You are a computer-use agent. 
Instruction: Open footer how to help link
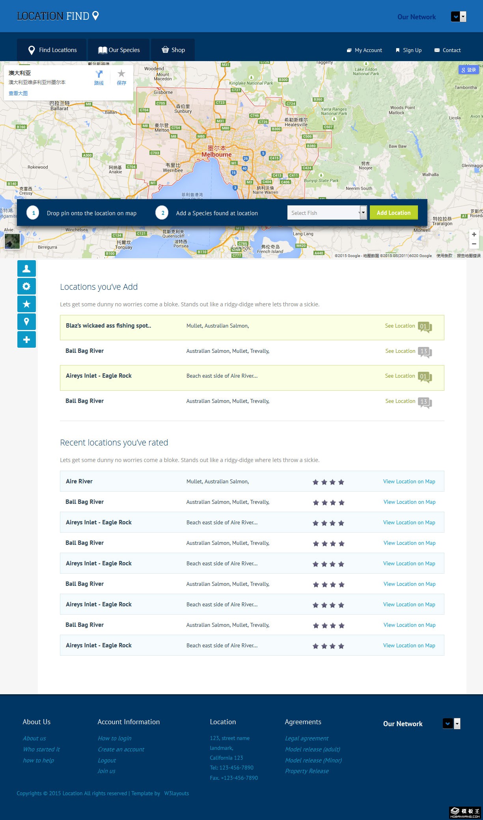pyautogui.click(x=38, y=760)
